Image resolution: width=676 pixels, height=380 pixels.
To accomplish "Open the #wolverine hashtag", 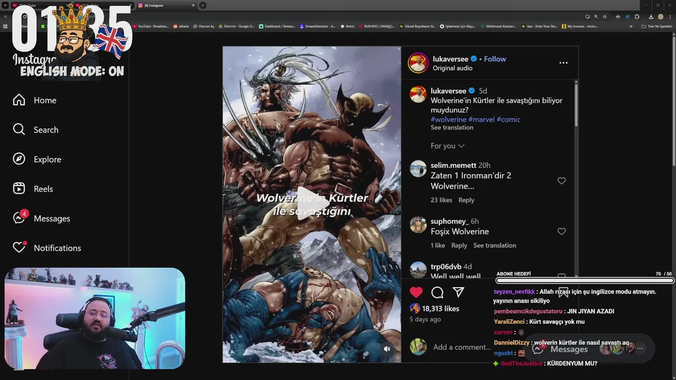I will [448, 119].
